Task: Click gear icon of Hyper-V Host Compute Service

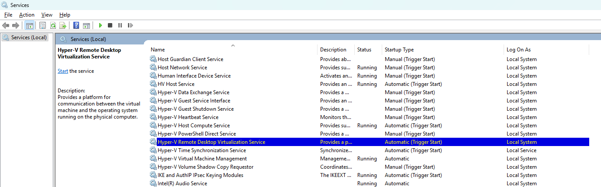Action: (x=153, y=126)
